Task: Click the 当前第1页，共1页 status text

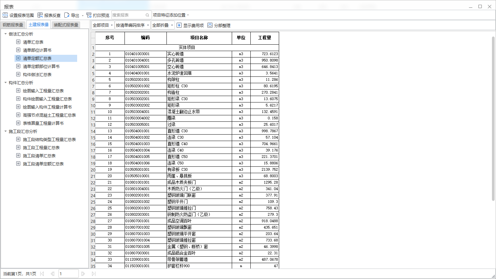Action: [20, 274]
